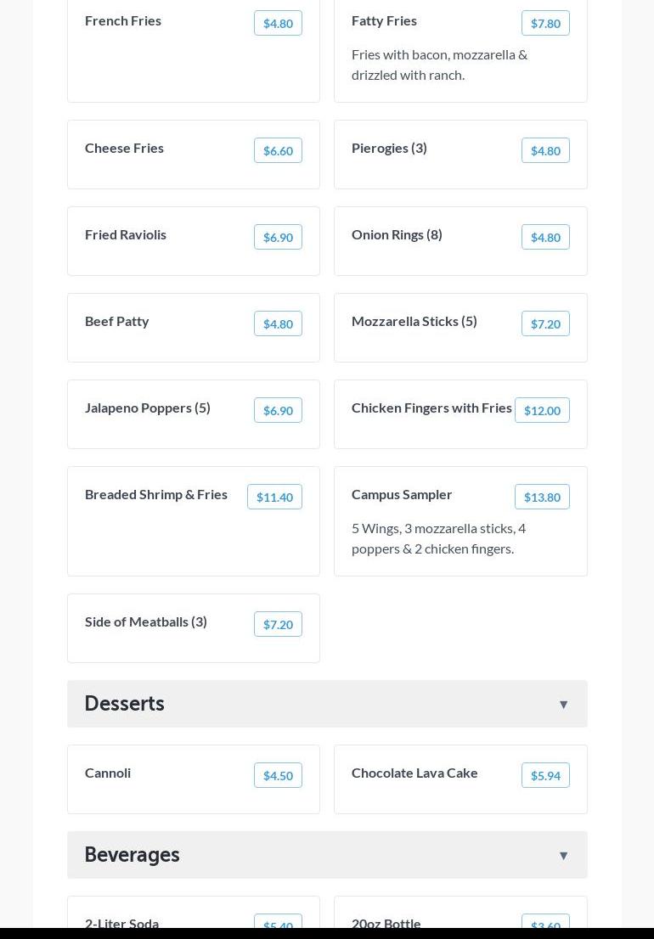This screenshot has height=939, width=654.
Task: Choose the Onion Rings (8) price button
Action: 545,237
